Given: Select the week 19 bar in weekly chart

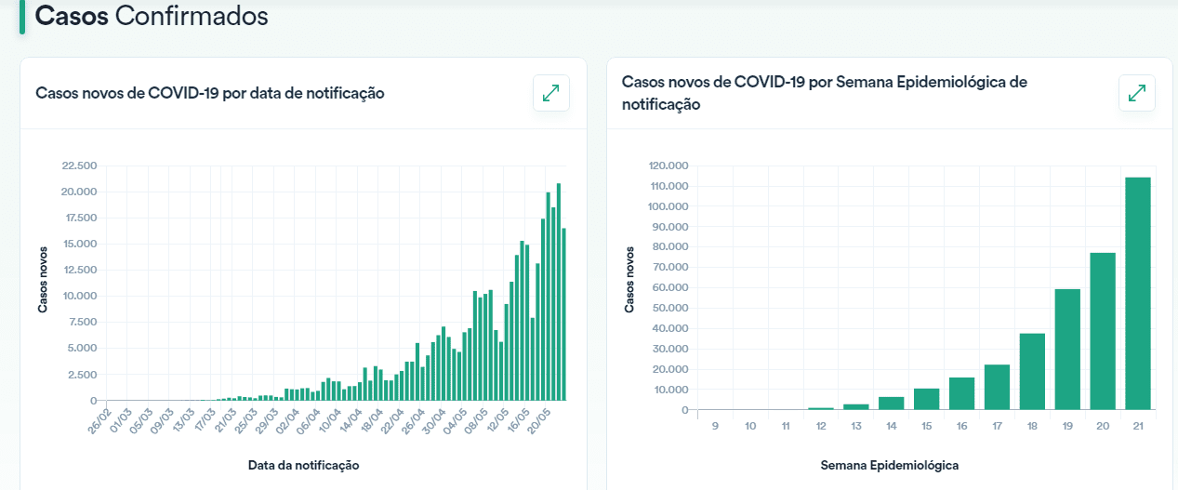Looking at the screenshot, I should [x=1067, y=350].
